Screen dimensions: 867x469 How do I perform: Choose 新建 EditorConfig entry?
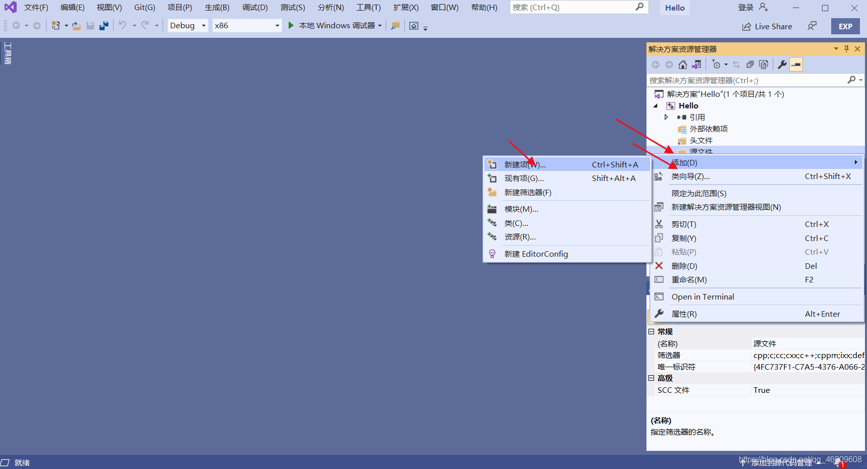567,254
